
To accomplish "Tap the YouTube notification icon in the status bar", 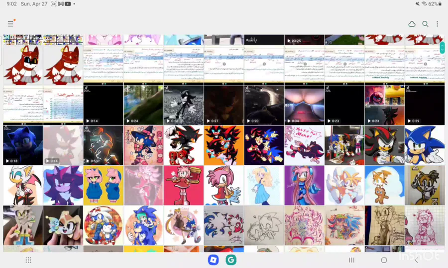I will tap(68, 4).
